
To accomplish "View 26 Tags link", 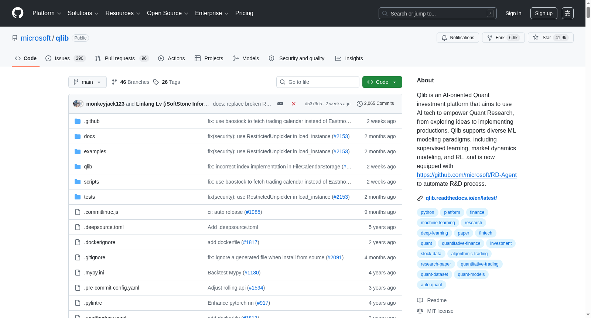I will [167, 82].
